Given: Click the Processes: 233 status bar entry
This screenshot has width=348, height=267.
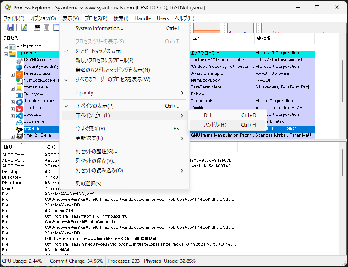Looking at the screenshot, I should tap(124, 261).
